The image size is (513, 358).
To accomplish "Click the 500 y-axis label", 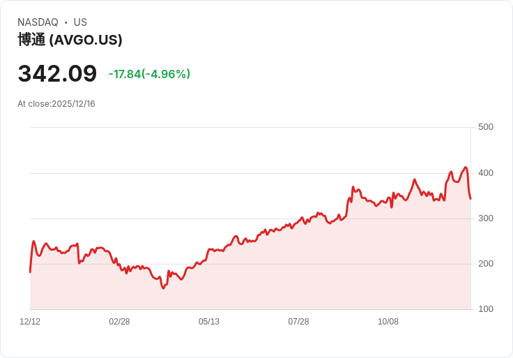I will pos(485,127).
